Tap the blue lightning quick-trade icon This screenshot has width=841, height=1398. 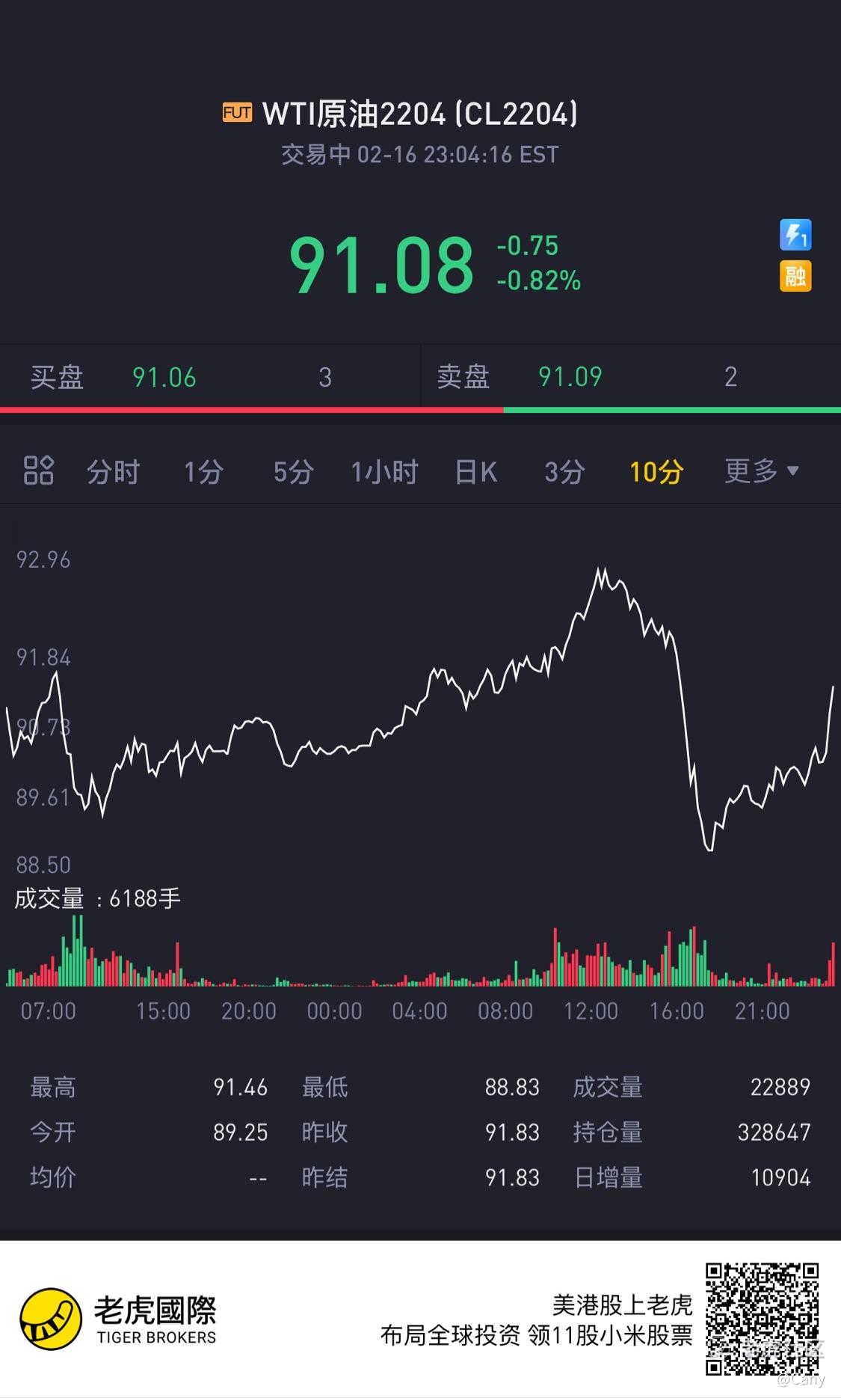tap(795, 235)
